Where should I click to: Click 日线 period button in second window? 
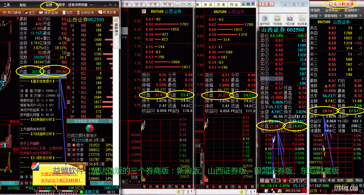tap(134, 177)
